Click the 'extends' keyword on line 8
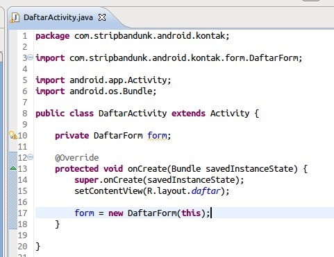 (x=188, y=114)
